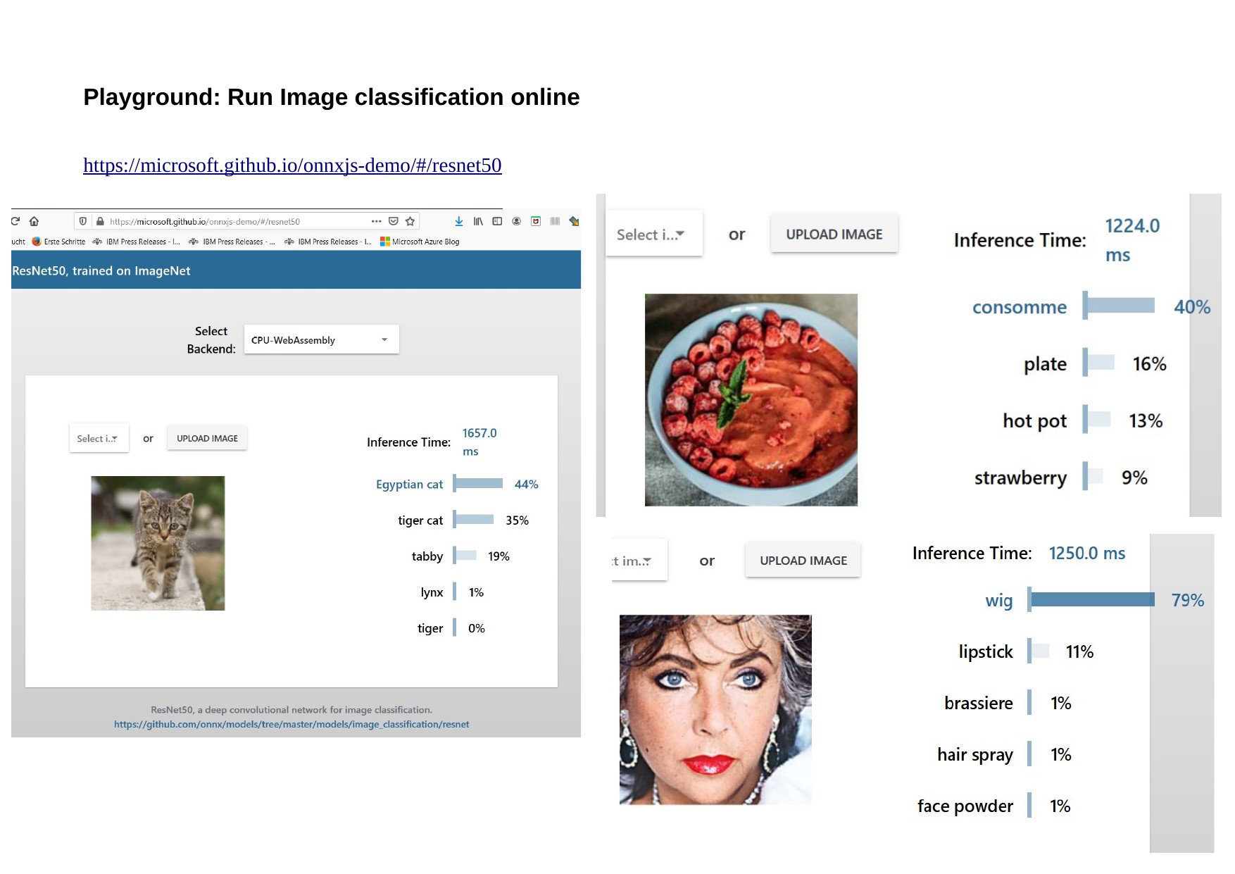Click the tracking protection shield icon

[83, 221]
